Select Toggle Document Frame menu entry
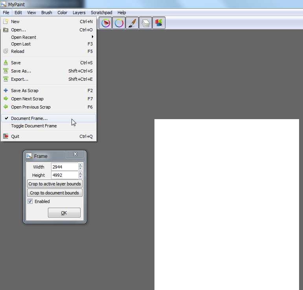The height and width of the screenshot is (290, 303). 48,126
